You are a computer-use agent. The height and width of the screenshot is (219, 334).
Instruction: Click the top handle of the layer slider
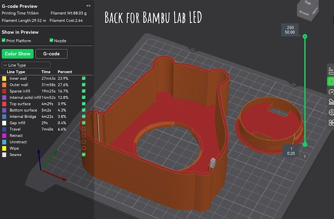tap(305, 37)
